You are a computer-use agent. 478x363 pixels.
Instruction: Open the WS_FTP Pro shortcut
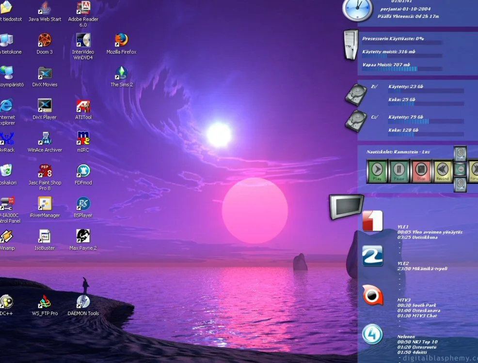[x=45, y=302]
